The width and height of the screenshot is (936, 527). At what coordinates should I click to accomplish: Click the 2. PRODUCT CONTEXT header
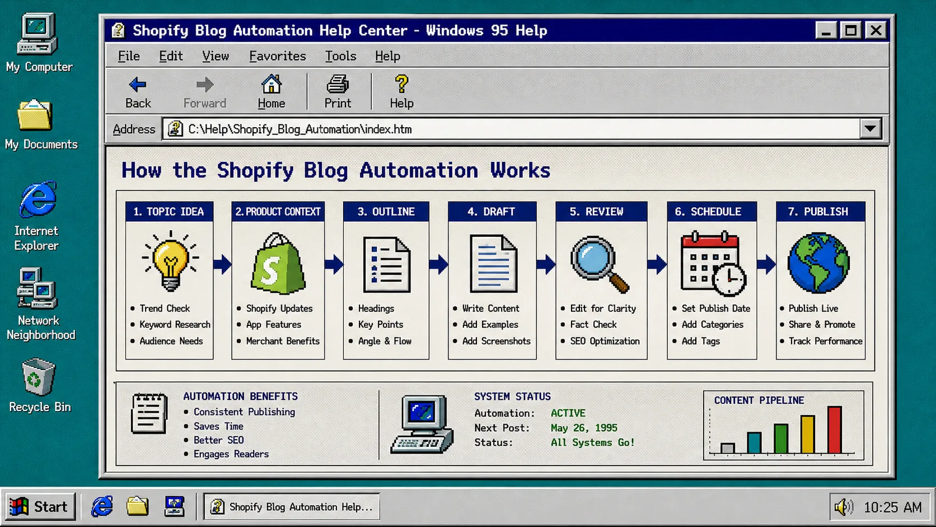pyautogui.click(x=278, y=212)
